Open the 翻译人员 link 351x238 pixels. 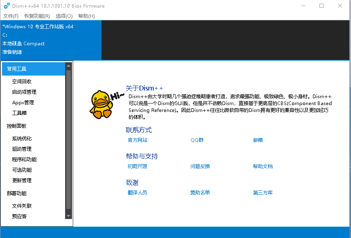(137, 192)
